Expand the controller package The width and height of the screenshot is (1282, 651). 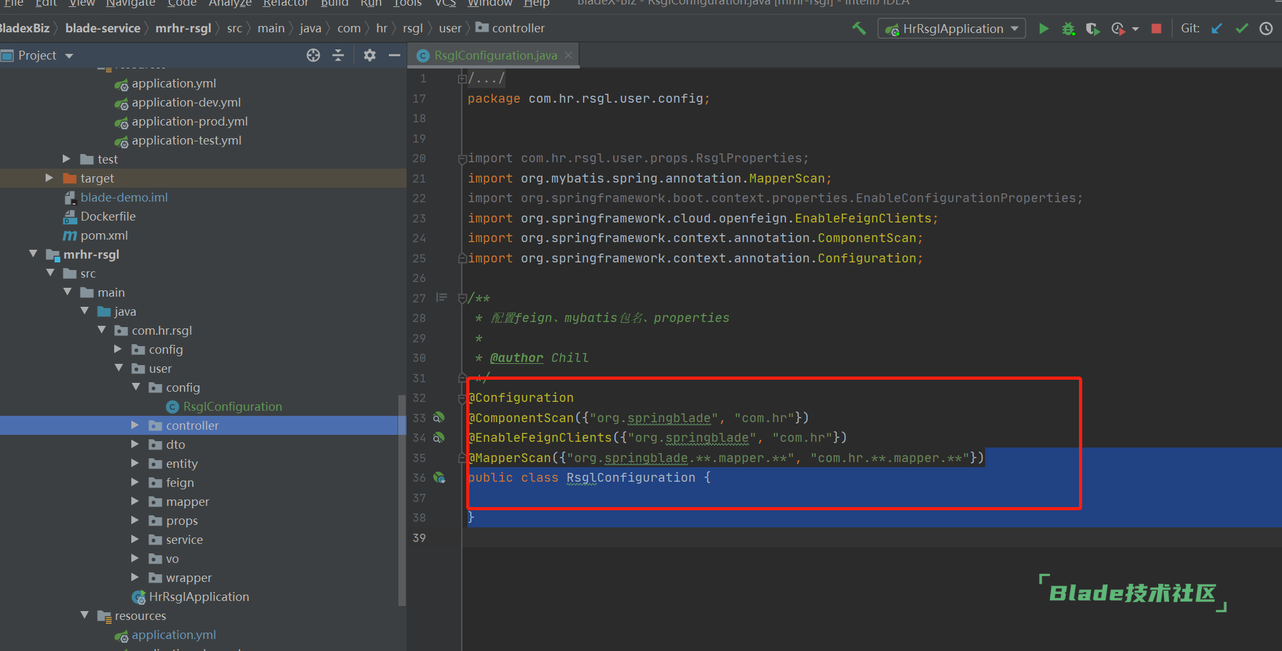click(x=134, y=425)
